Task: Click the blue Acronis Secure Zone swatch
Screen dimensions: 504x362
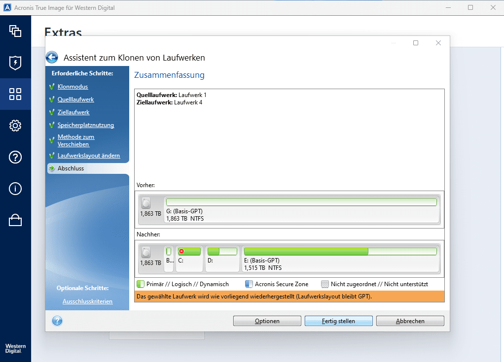Action: pyautogui.click(x=249, y=284)
